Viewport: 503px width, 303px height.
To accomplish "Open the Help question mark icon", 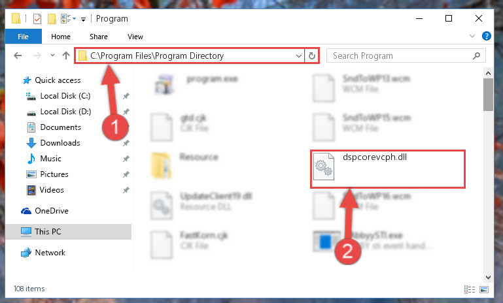I will coord(486,36).
